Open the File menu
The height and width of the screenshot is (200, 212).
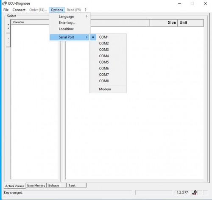[x=6, y=10]
